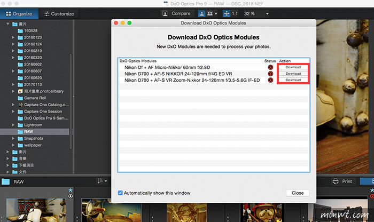
Task: Click the Compare portrait icon
Action: click(165, 13)
